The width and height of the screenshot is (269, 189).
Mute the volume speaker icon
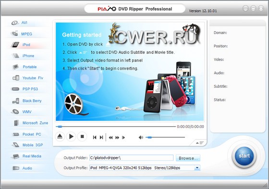coord(141,137)
